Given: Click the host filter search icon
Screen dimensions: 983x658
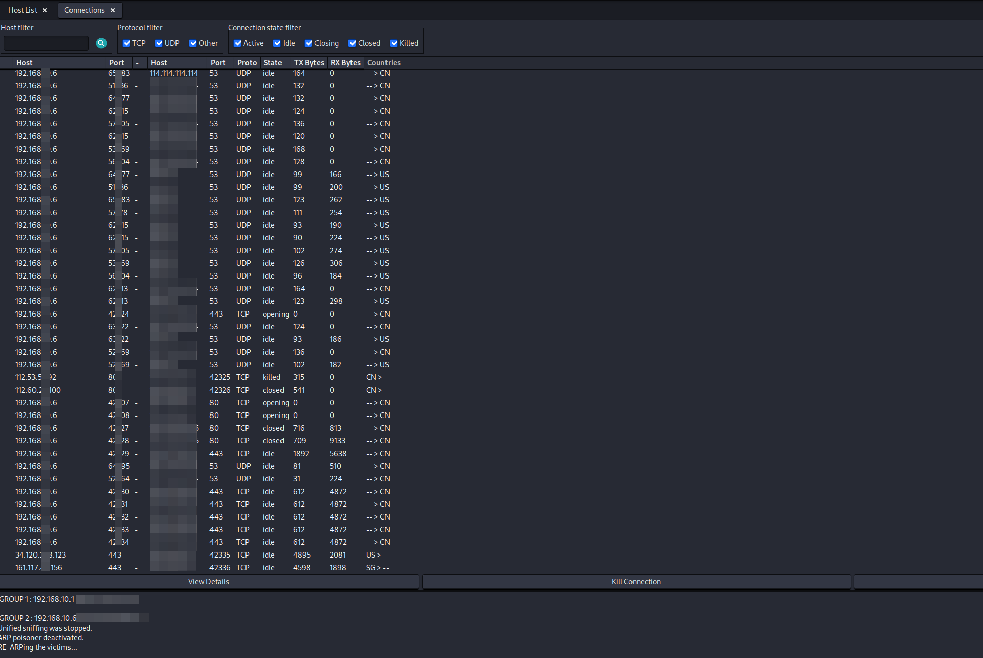Looking at the screenshot, I should [101, 43].
